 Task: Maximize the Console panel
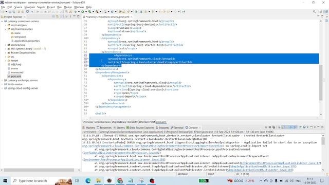322,127
